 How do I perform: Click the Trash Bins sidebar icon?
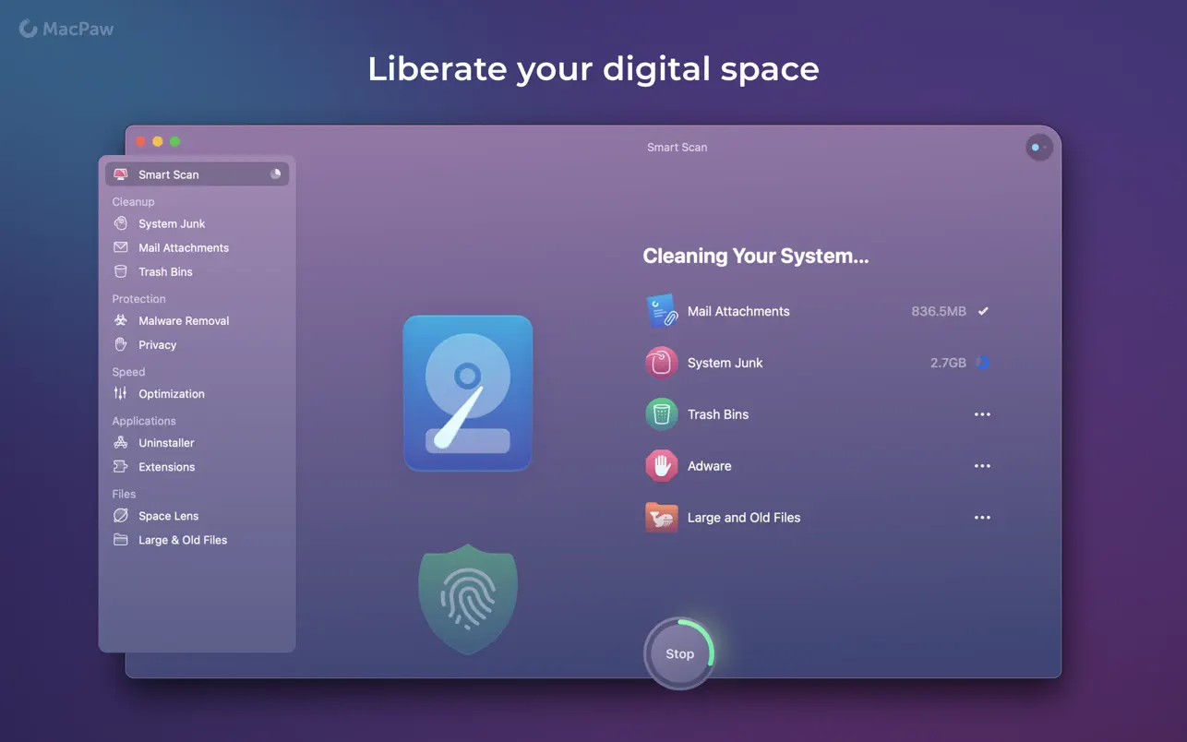pos(121,271)
